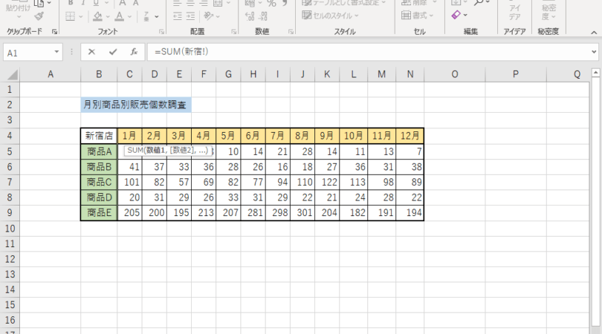Click the cell with value 41
Screen dimensions: 602x334
point(130,167)
